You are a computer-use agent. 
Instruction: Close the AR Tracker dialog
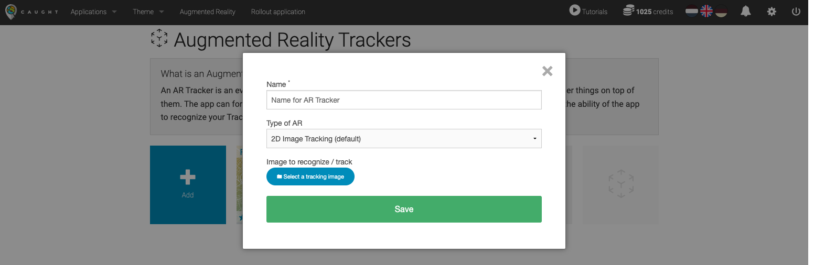pyautogui.click(x=548, y=71)
